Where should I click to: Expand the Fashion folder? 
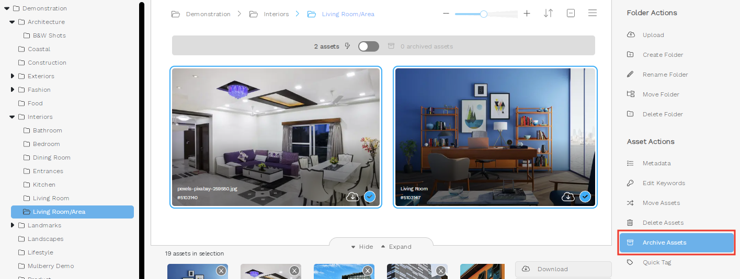pyautogui.click(x=13, y=90)
